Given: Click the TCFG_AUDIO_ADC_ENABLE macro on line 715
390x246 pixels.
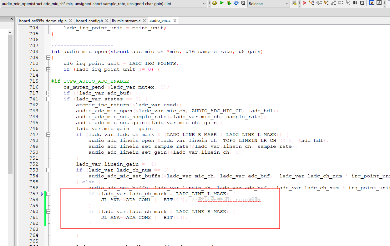Looking at the screenshot, I should [x=96, y=81].
